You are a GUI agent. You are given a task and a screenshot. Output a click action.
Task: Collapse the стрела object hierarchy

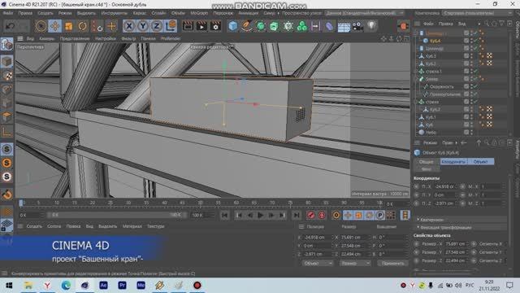coord(416,102)
